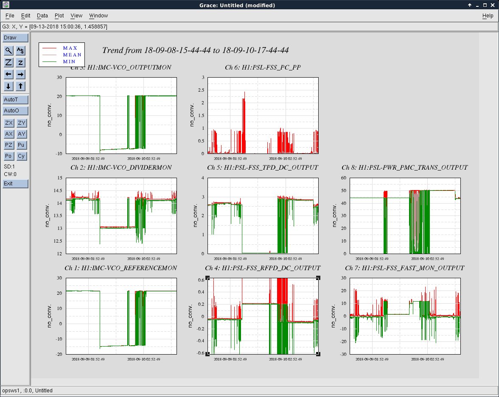Click the Draw button

[x=15, y=37]
